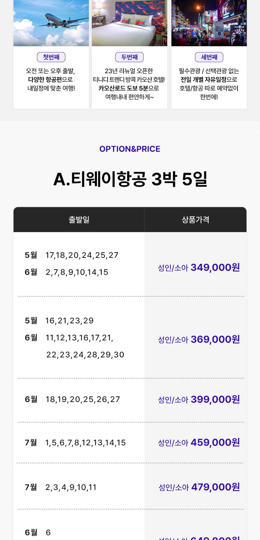Click July dates 1,5,6,7,8,12 row
The height and width of the screenshot is (540, 260).
tap(75, 443)
